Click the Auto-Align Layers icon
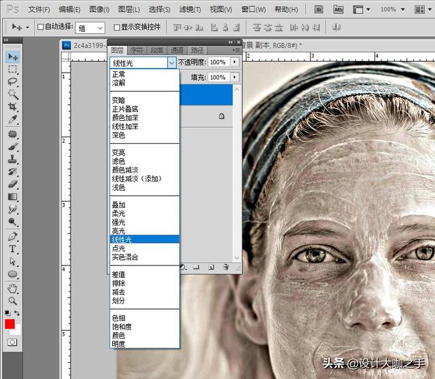 [336, 27]
